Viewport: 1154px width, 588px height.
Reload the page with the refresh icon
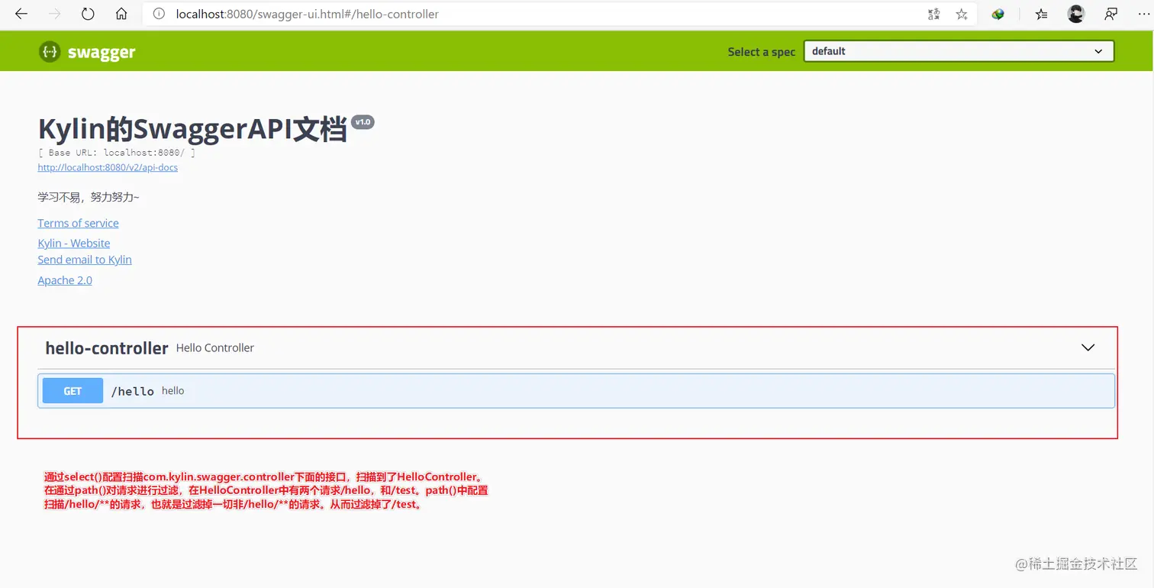pos(88,14)
